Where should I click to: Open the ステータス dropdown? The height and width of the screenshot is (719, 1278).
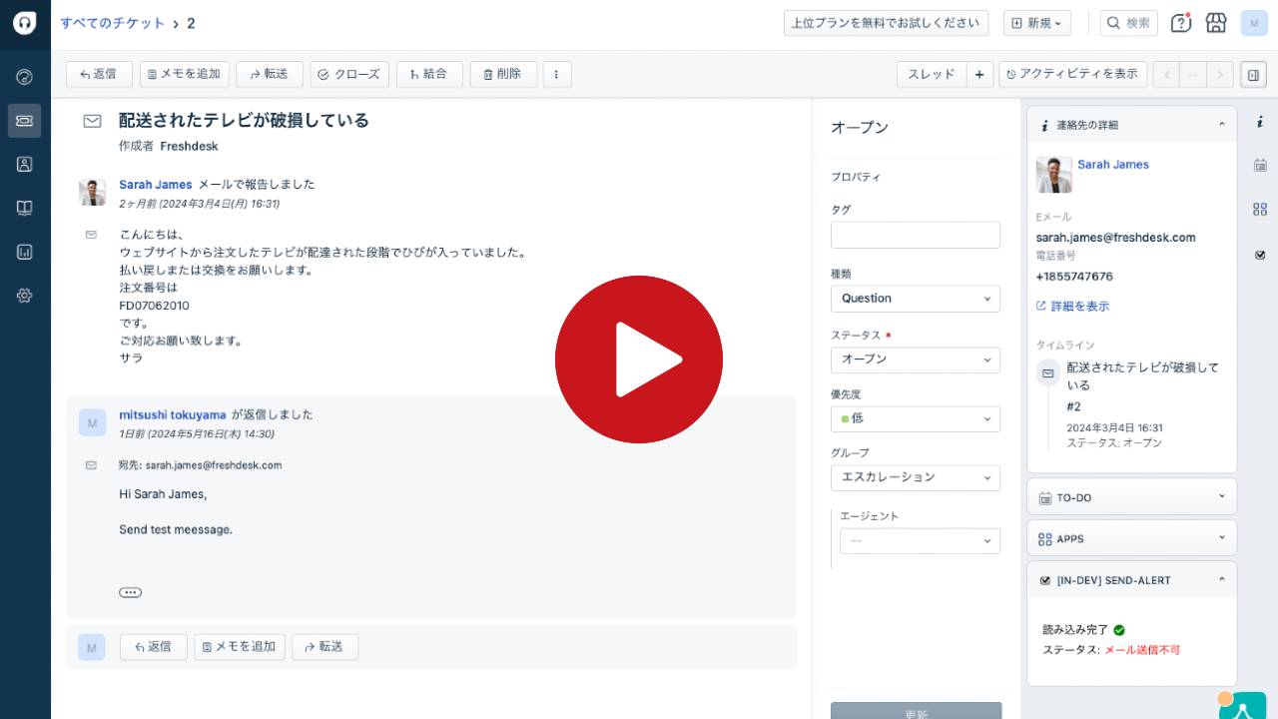915,359
